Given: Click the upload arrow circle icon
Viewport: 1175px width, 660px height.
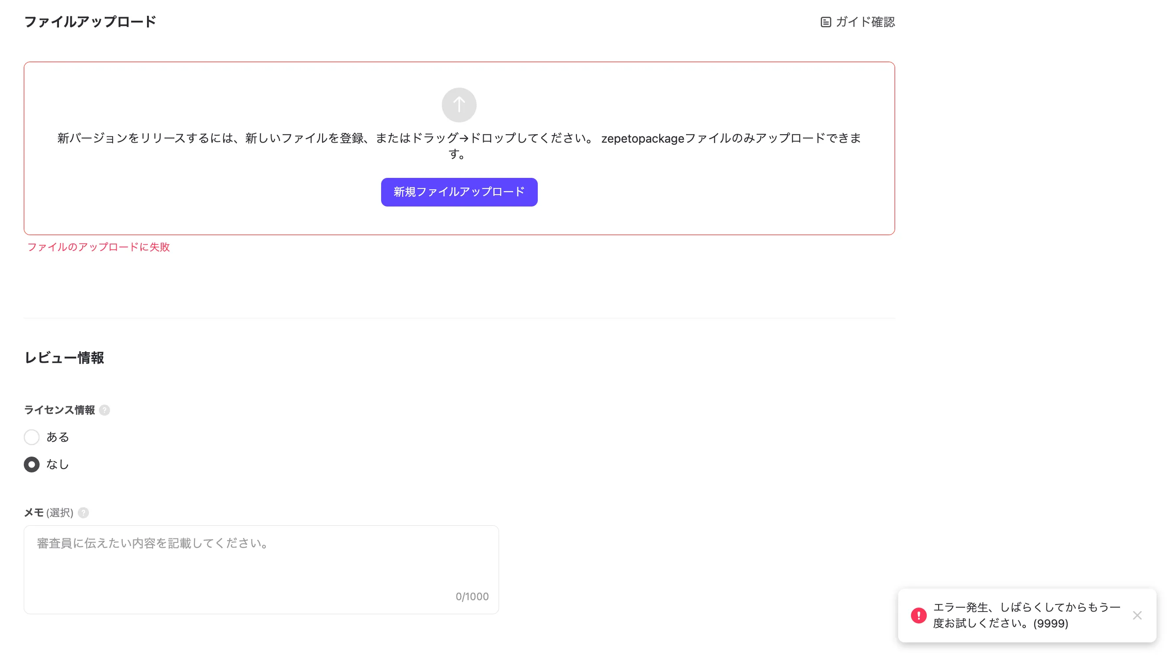Looking at the screenshot, I should click(459, 105).
